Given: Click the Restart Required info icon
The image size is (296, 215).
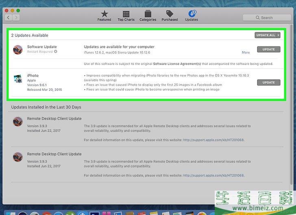Looking at the screenshot, I should pos(55,51).
